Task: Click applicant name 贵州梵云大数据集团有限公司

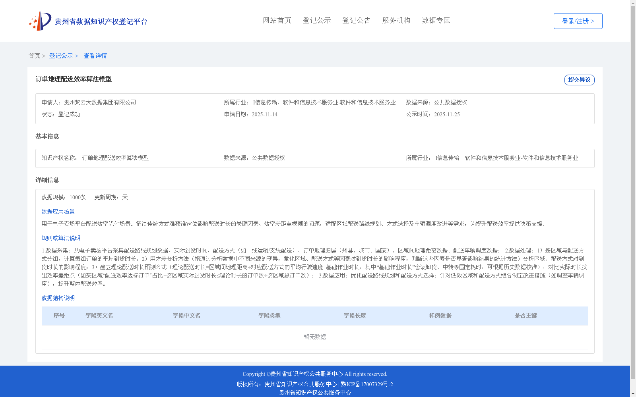Action: click(x=100, y=102)
